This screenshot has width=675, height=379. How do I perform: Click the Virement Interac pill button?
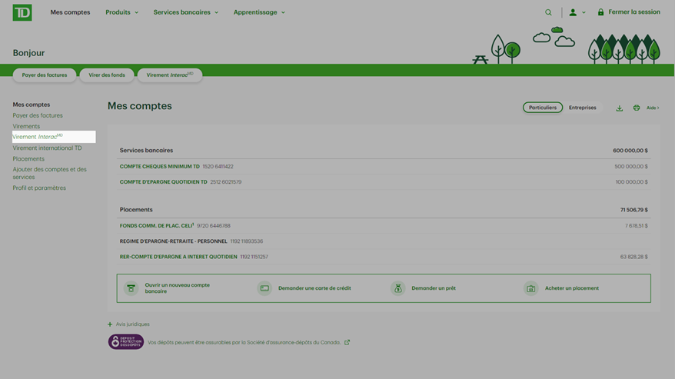[170, 75]
